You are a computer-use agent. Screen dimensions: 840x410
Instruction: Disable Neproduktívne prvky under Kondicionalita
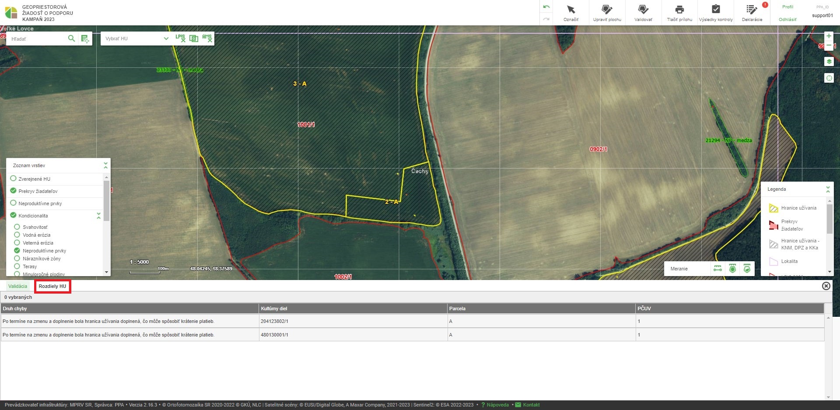17,250
